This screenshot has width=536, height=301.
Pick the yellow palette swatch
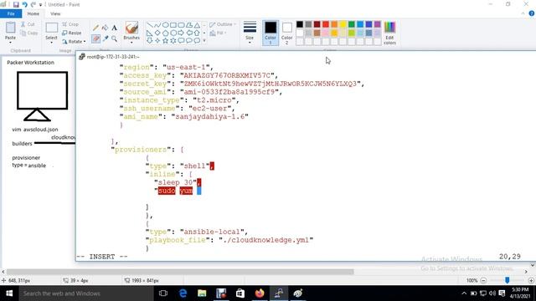click(x=343, y=24)
